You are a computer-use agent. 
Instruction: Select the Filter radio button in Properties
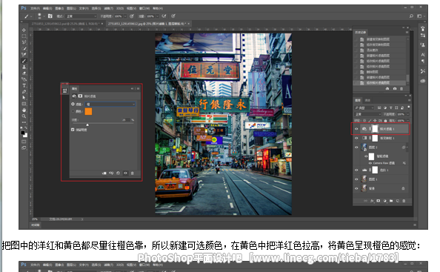[73, 105]
